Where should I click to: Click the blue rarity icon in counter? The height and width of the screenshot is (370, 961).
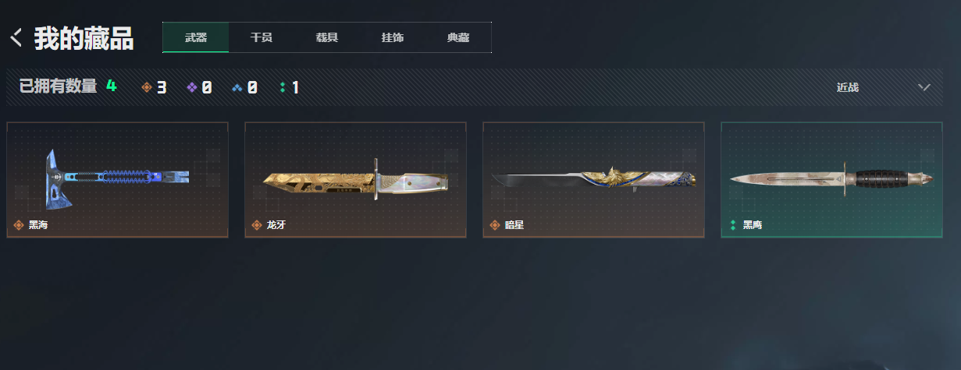237,87
